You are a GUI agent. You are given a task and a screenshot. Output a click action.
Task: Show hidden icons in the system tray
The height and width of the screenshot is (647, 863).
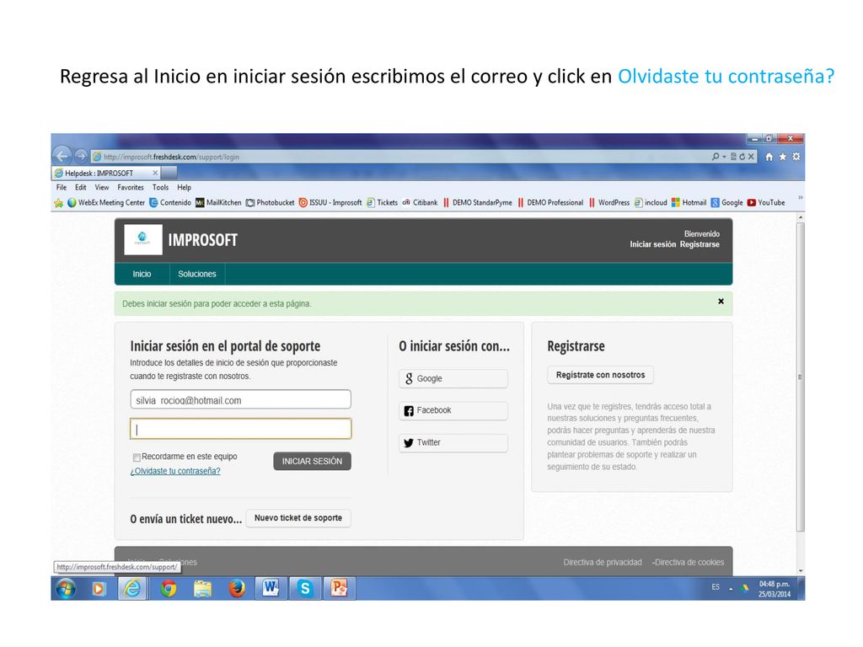pos(731,589)
